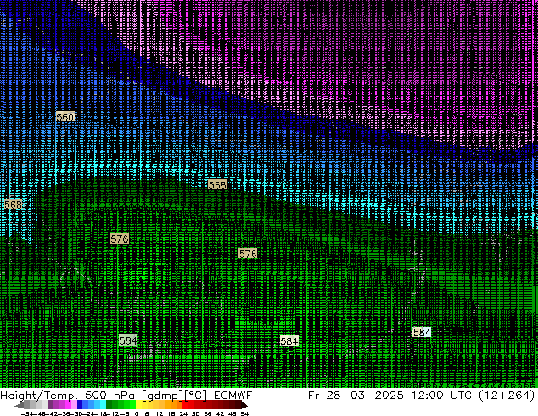Viewport: 538px width, 416px height.
Task: Click the cyan -18 swatch in the legend
Action: click(104, 405)
